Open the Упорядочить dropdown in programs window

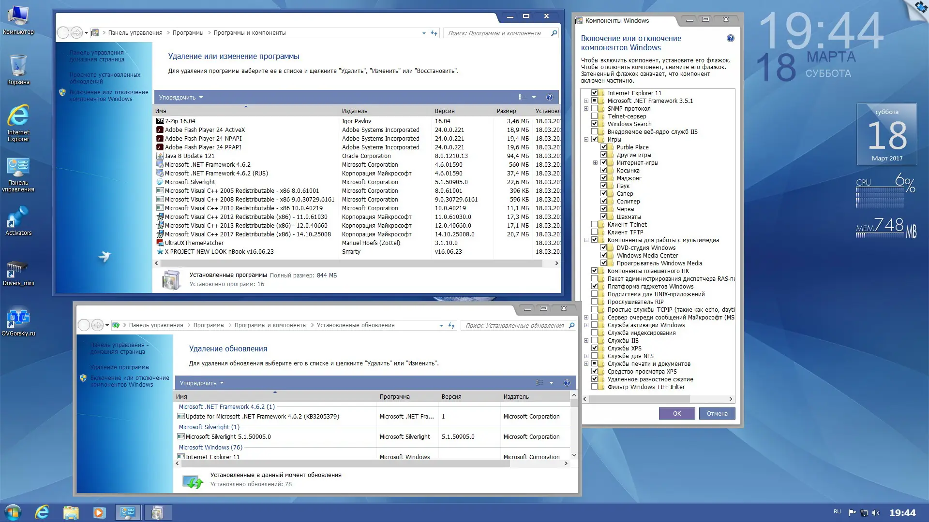click(180, 97)
